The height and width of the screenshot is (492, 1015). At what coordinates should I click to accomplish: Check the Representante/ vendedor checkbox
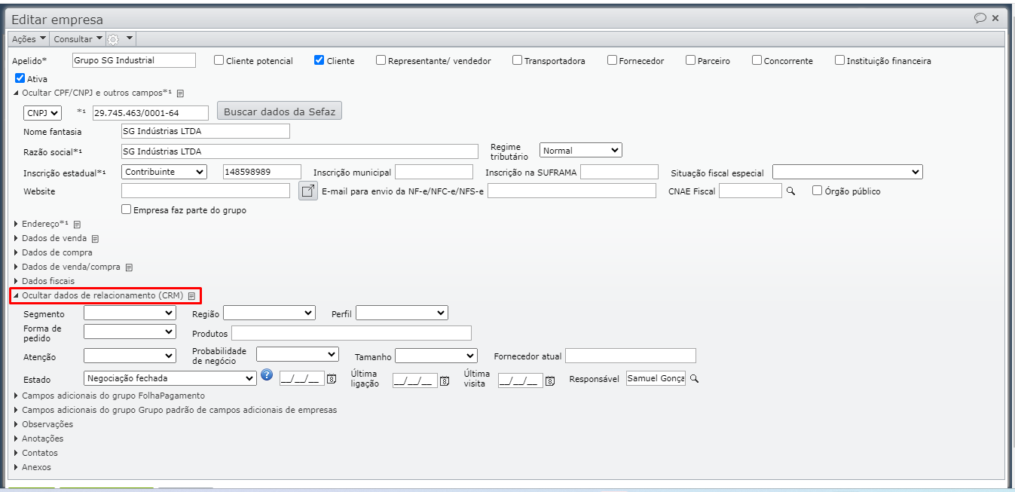coord(381,60)
